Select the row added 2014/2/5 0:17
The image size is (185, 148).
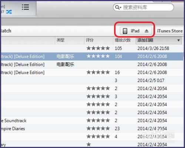92,80
